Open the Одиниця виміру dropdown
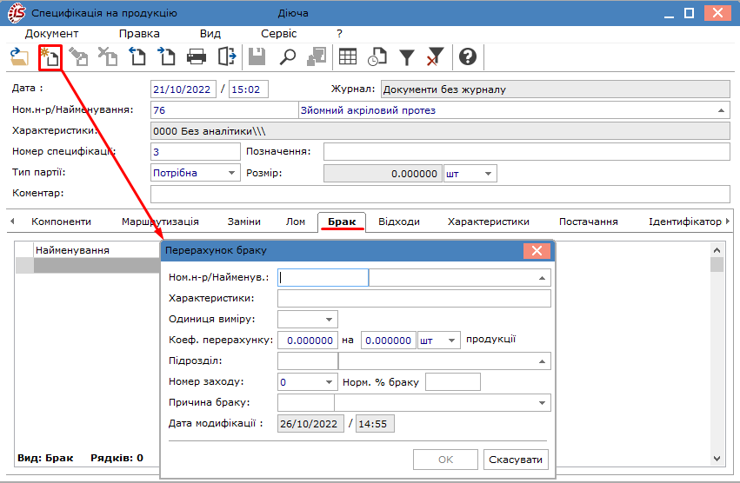Viewport: 740px width, 483px height. click(x=329, y=320)
